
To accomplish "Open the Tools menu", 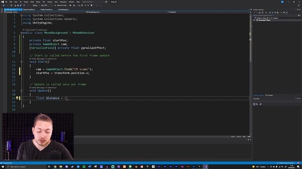I will click(56, 2).
